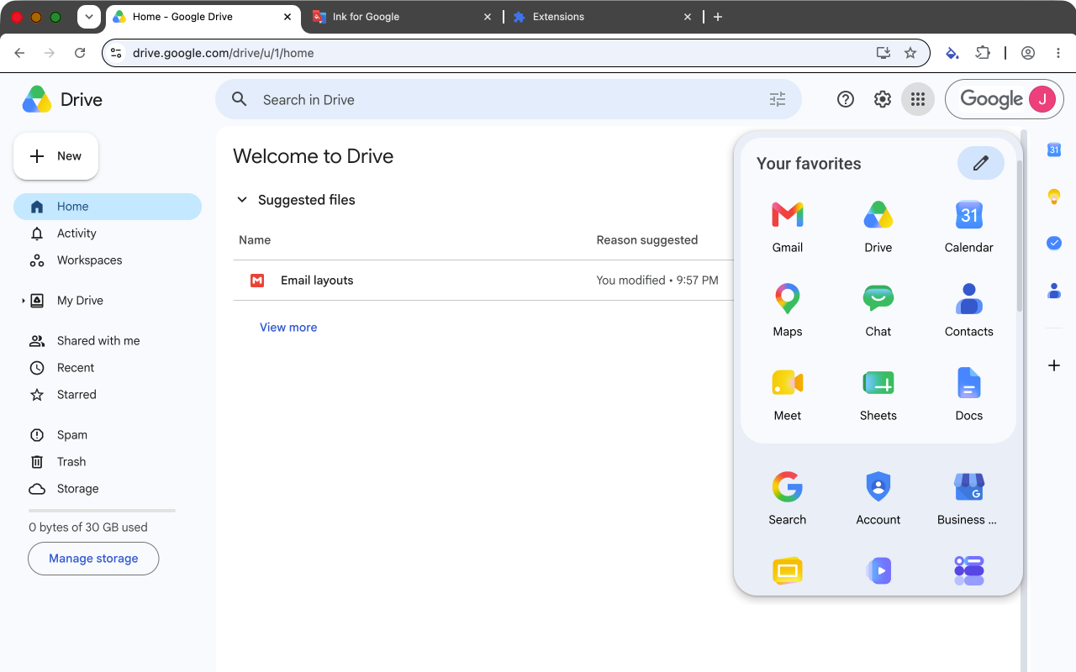
Task: Go back to previous page
Action: click(19, 53)
